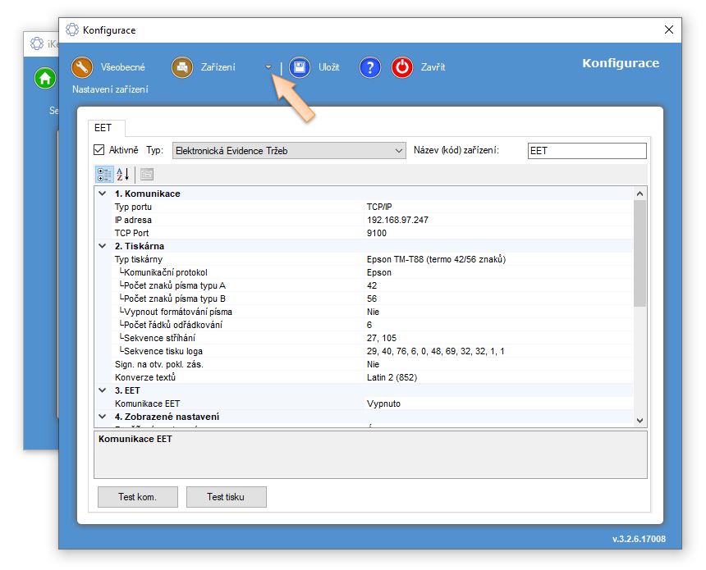706x570 pixels.
Task: Select the EET tab
Action: tap(104, 128)
